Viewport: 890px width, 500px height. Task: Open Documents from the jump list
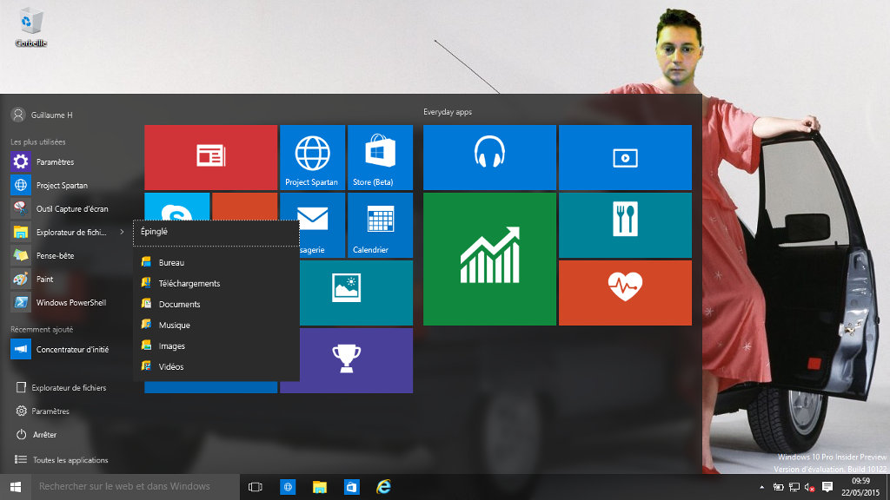216,305
